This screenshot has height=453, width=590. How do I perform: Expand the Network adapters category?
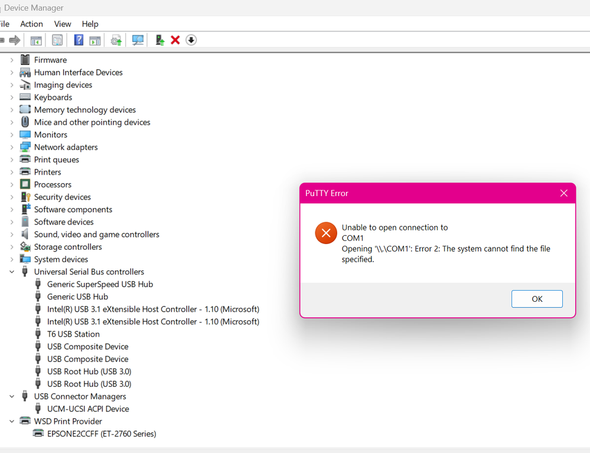click(x=12, y=147)
